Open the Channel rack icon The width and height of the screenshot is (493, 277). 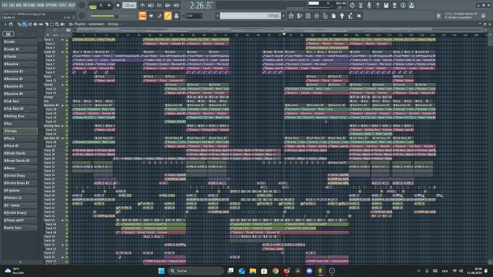(x=308, y=16)
